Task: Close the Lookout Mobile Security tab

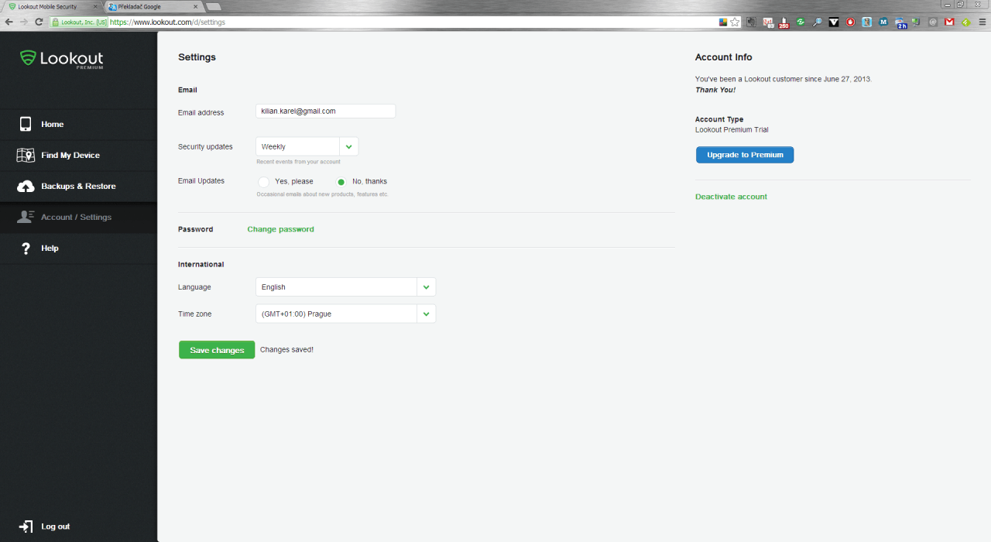Action: click(x=94, y=6)
